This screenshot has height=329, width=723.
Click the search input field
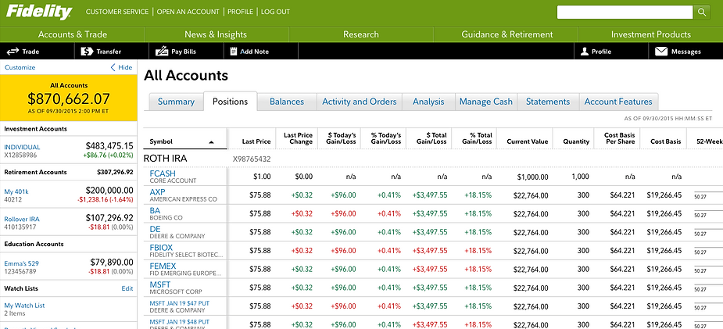coord(625,12)
